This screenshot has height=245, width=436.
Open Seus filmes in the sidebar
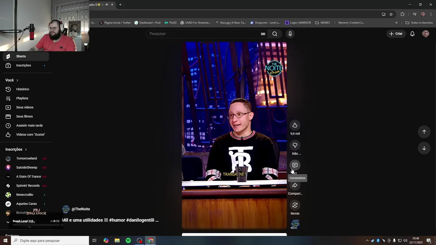click(26, 116)
